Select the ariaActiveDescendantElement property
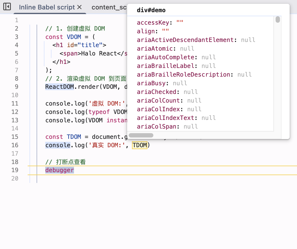The width and height of the screenshot is (297, 249). 185,40
